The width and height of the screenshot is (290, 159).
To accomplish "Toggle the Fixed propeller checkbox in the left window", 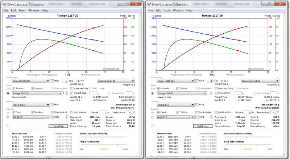I will (x=14, y=112).
